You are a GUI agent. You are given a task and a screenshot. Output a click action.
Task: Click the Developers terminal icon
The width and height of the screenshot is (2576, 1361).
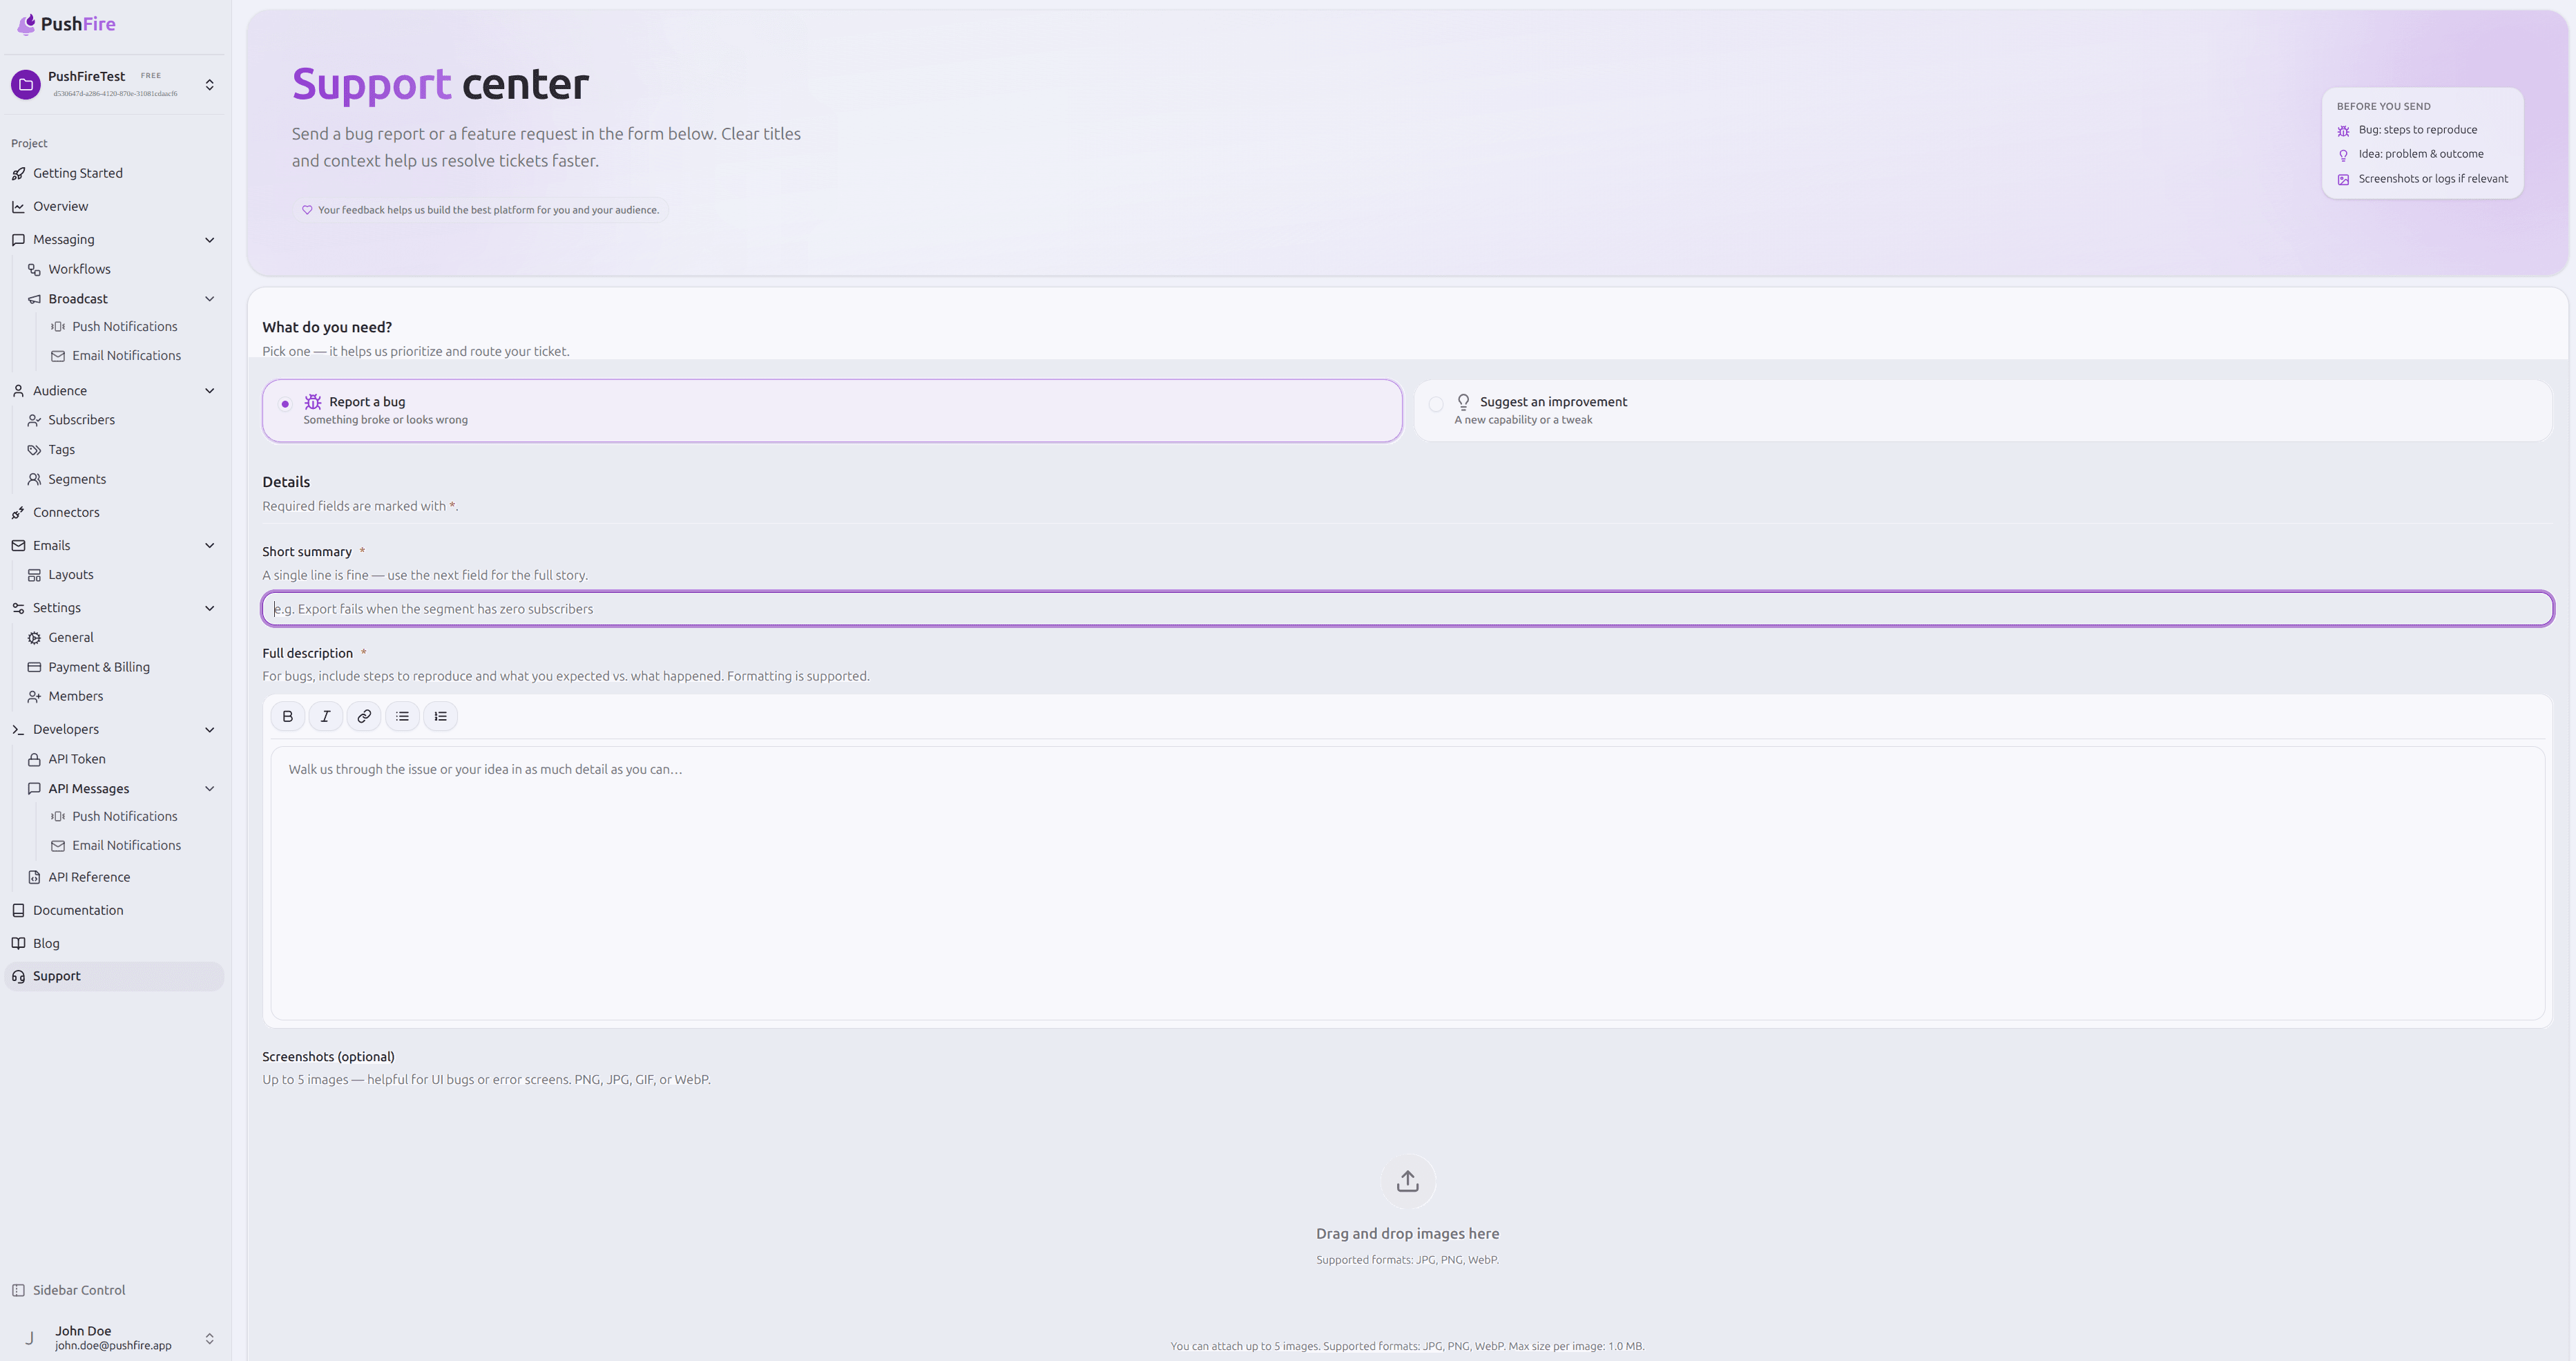coord(18,730)
